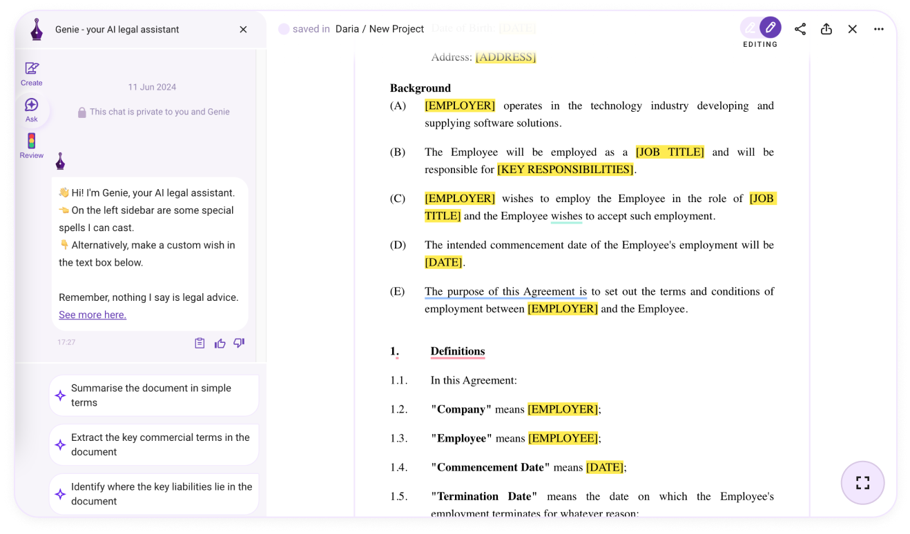910x534 pixels.
Task: Click underlined 'The purpose of this Agreement is'
Action: point(505,291)
